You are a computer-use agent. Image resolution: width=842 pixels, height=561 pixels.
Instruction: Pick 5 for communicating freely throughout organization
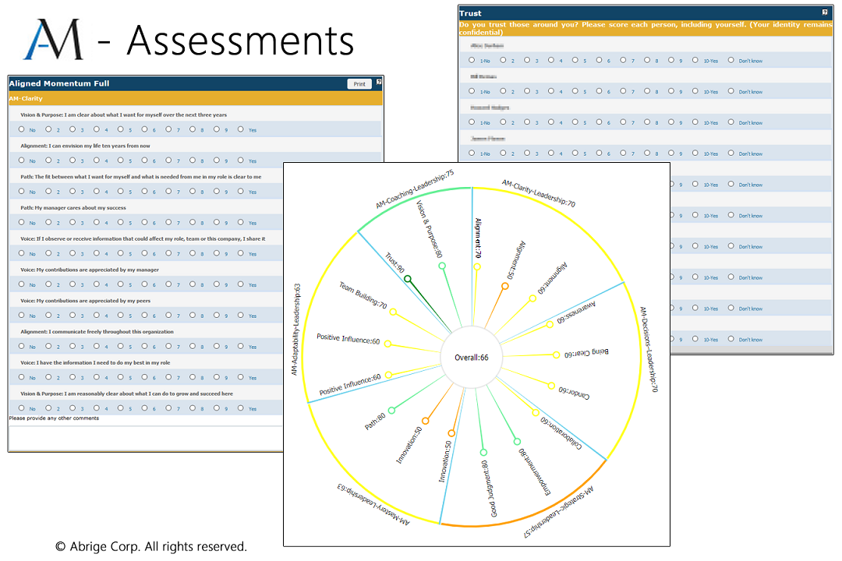pyautogui.click(x=120, y=346)
